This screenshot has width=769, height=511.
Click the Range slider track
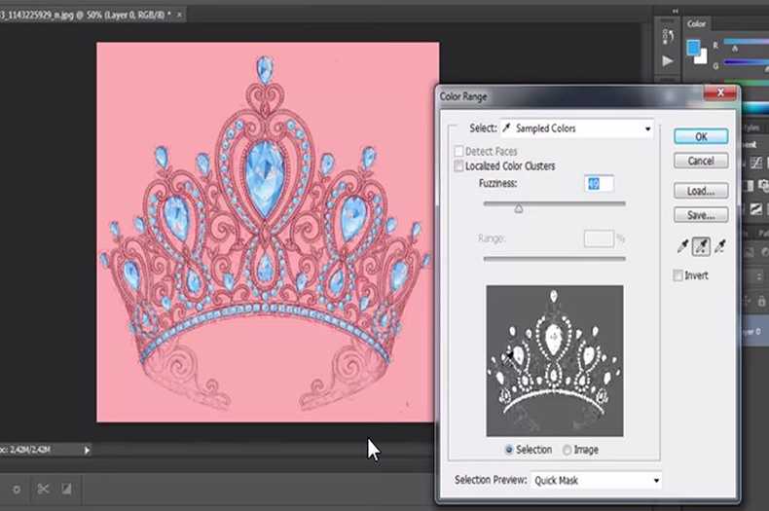(554, 259)
